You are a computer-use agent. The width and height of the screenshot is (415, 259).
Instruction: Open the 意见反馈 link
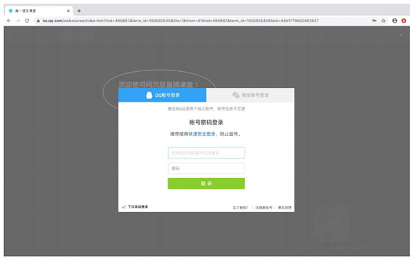point(284,208)
